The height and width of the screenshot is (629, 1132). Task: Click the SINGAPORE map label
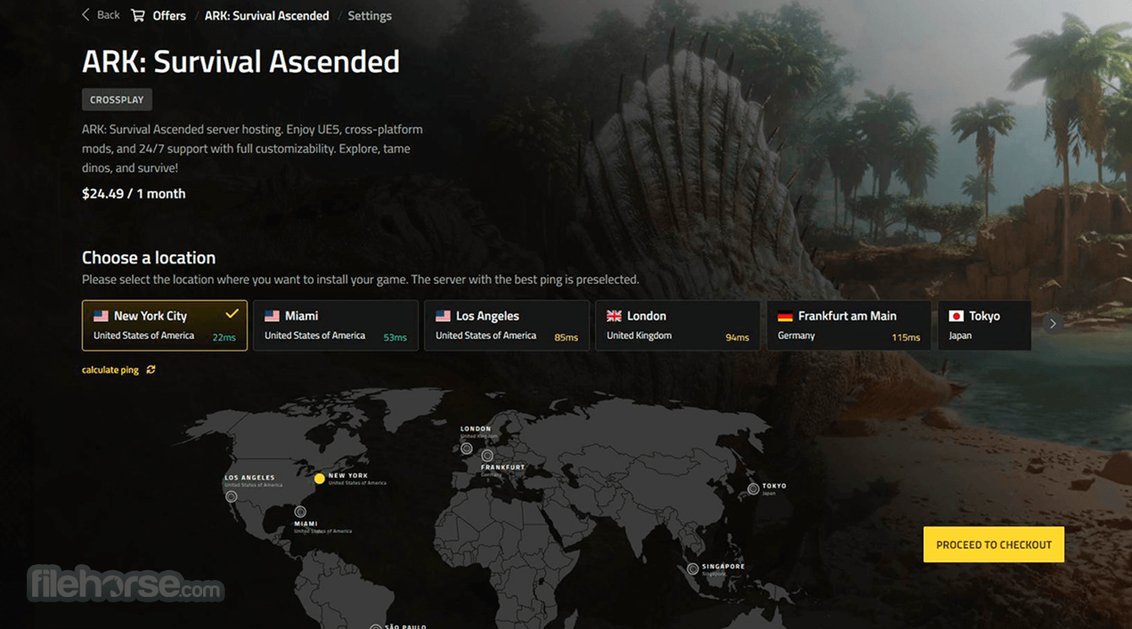coord(723,566)
